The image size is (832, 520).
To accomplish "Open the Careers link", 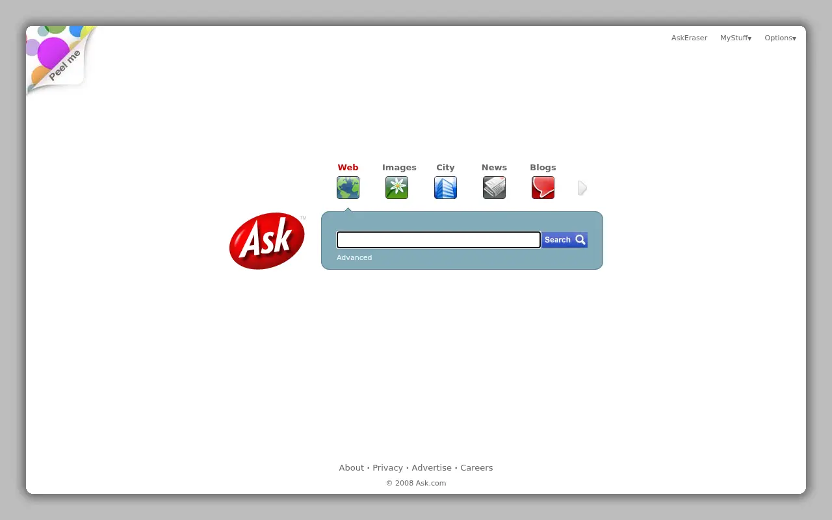I will click(476, 468).
